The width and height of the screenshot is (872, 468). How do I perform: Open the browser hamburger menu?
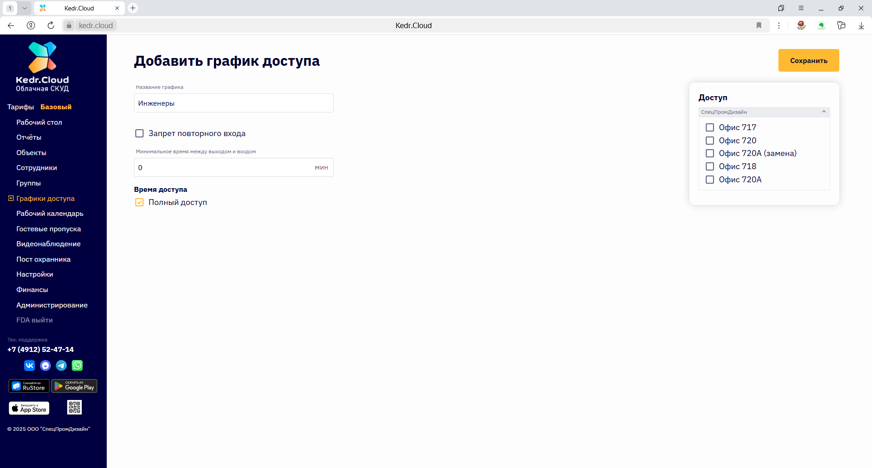click(801, 8)
